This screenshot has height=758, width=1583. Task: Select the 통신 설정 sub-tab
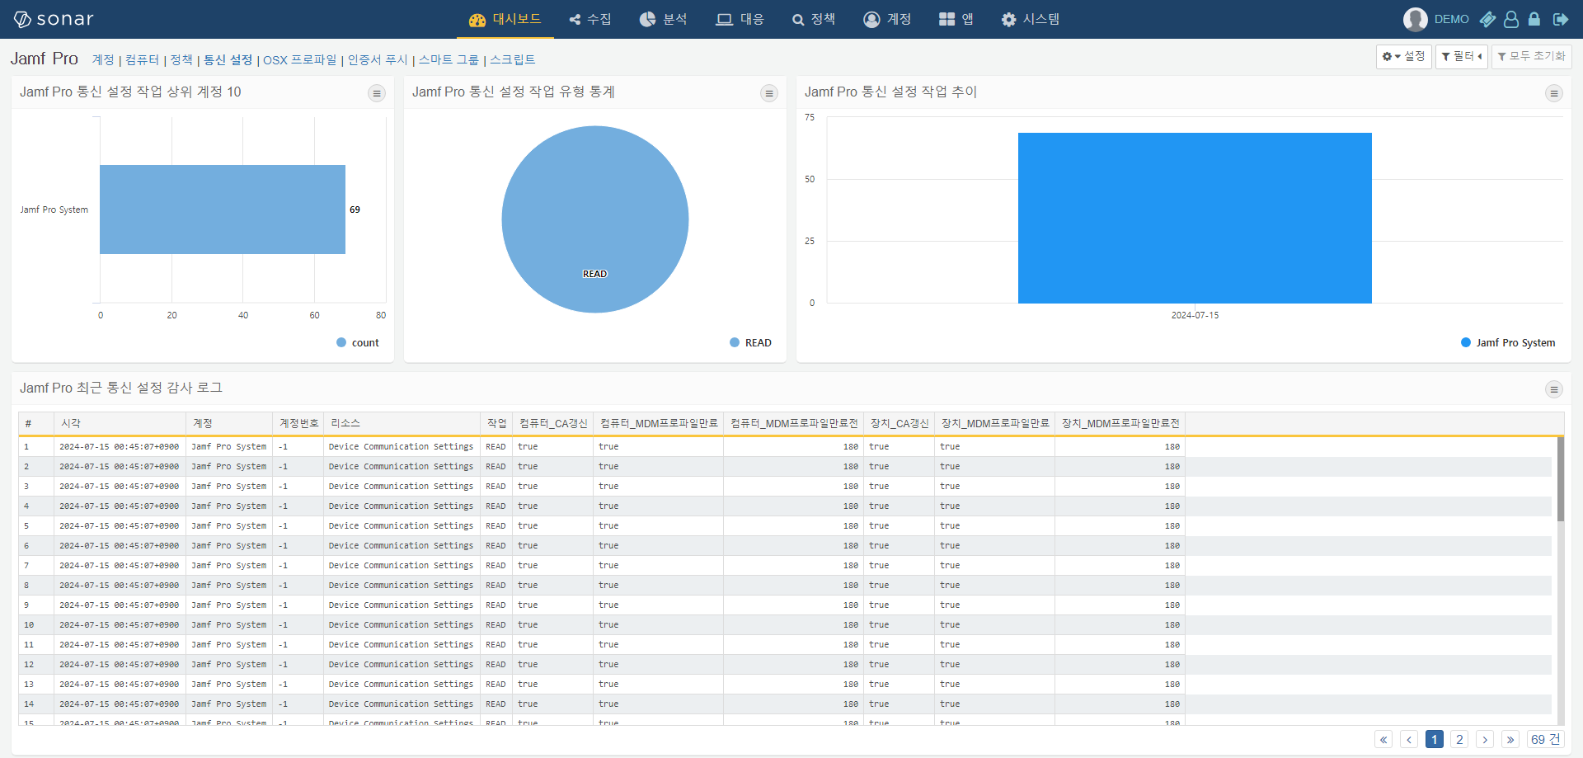(x=228, y=60)
